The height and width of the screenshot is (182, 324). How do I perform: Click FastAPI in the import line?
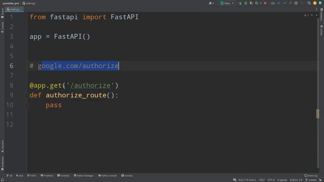coord(125,17)
